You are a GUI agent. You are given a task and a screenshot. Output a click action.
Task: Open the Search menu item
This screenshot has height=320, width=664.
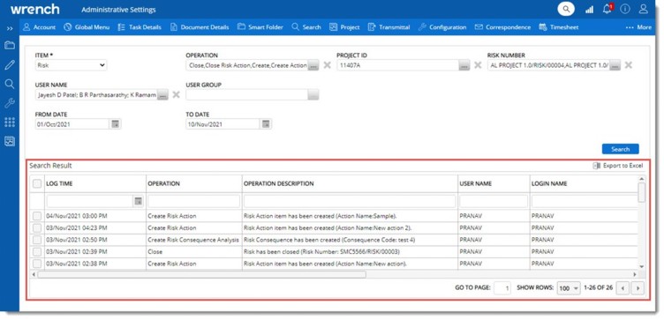pyautogui.click(x=306, y=27)
